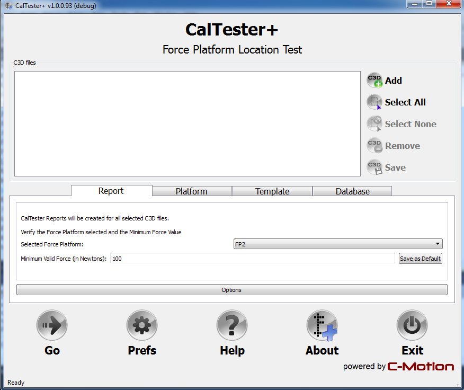Screen dimensions: 464x390
Task: Click the Help label text
Action: (x=233, y=350)
